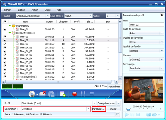Open the Edition menu
The height and width of the screenshot is (120, 166).
(x=21, y=10)
